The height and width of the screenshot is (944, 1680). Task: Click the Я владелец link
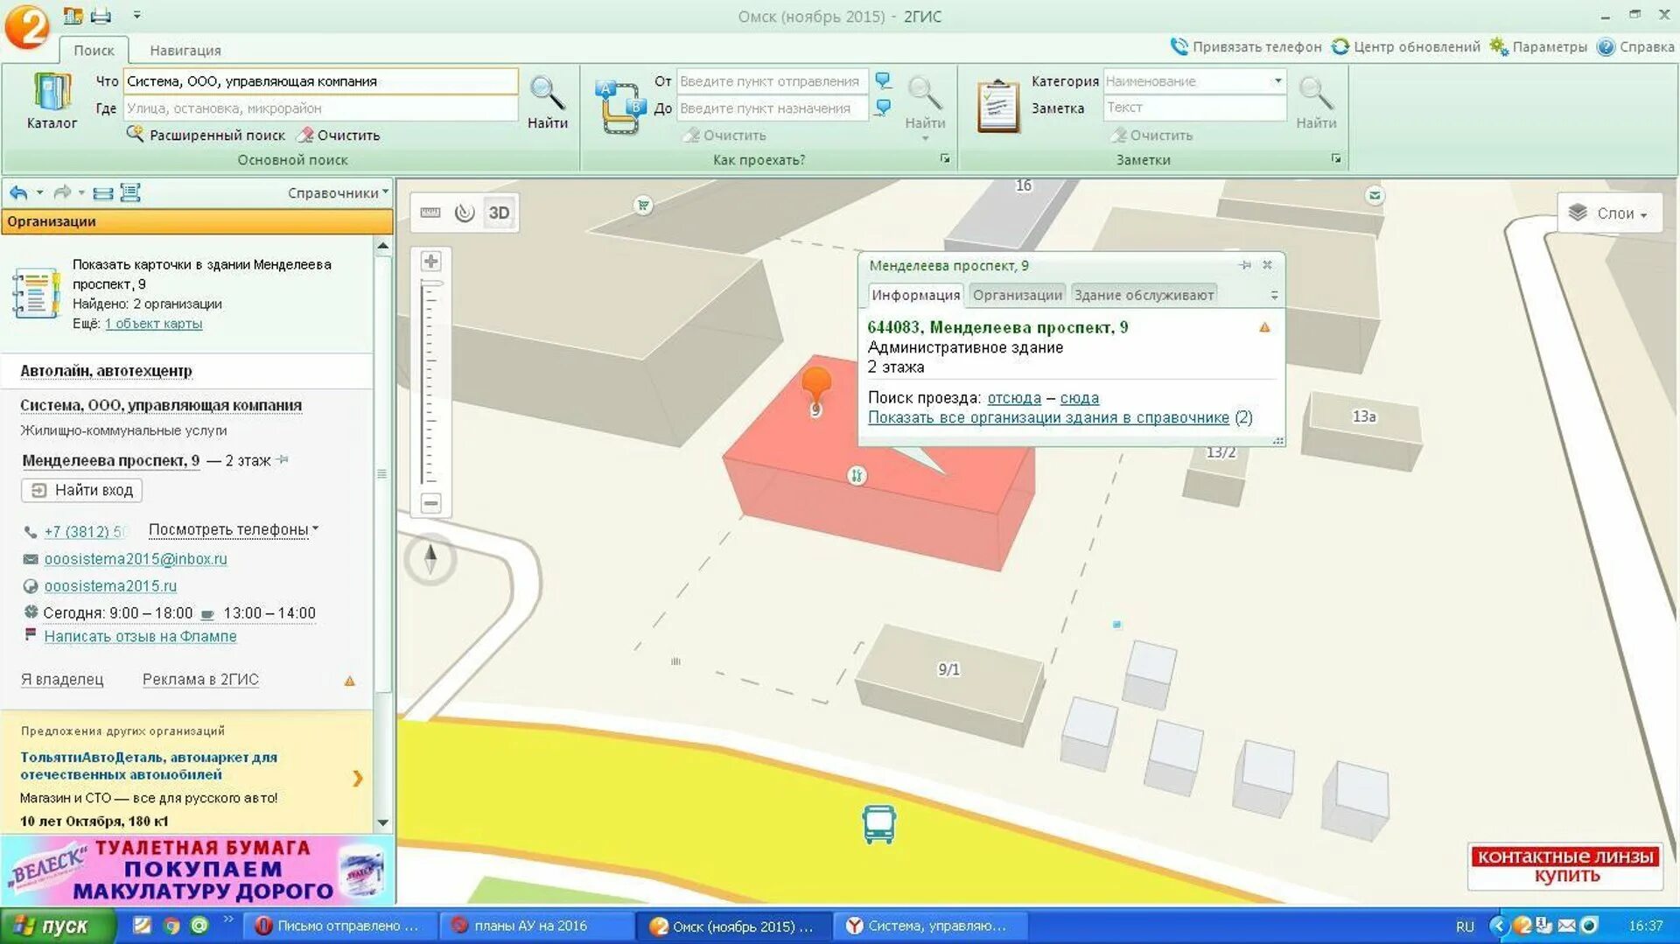click(x=62, y=680)
